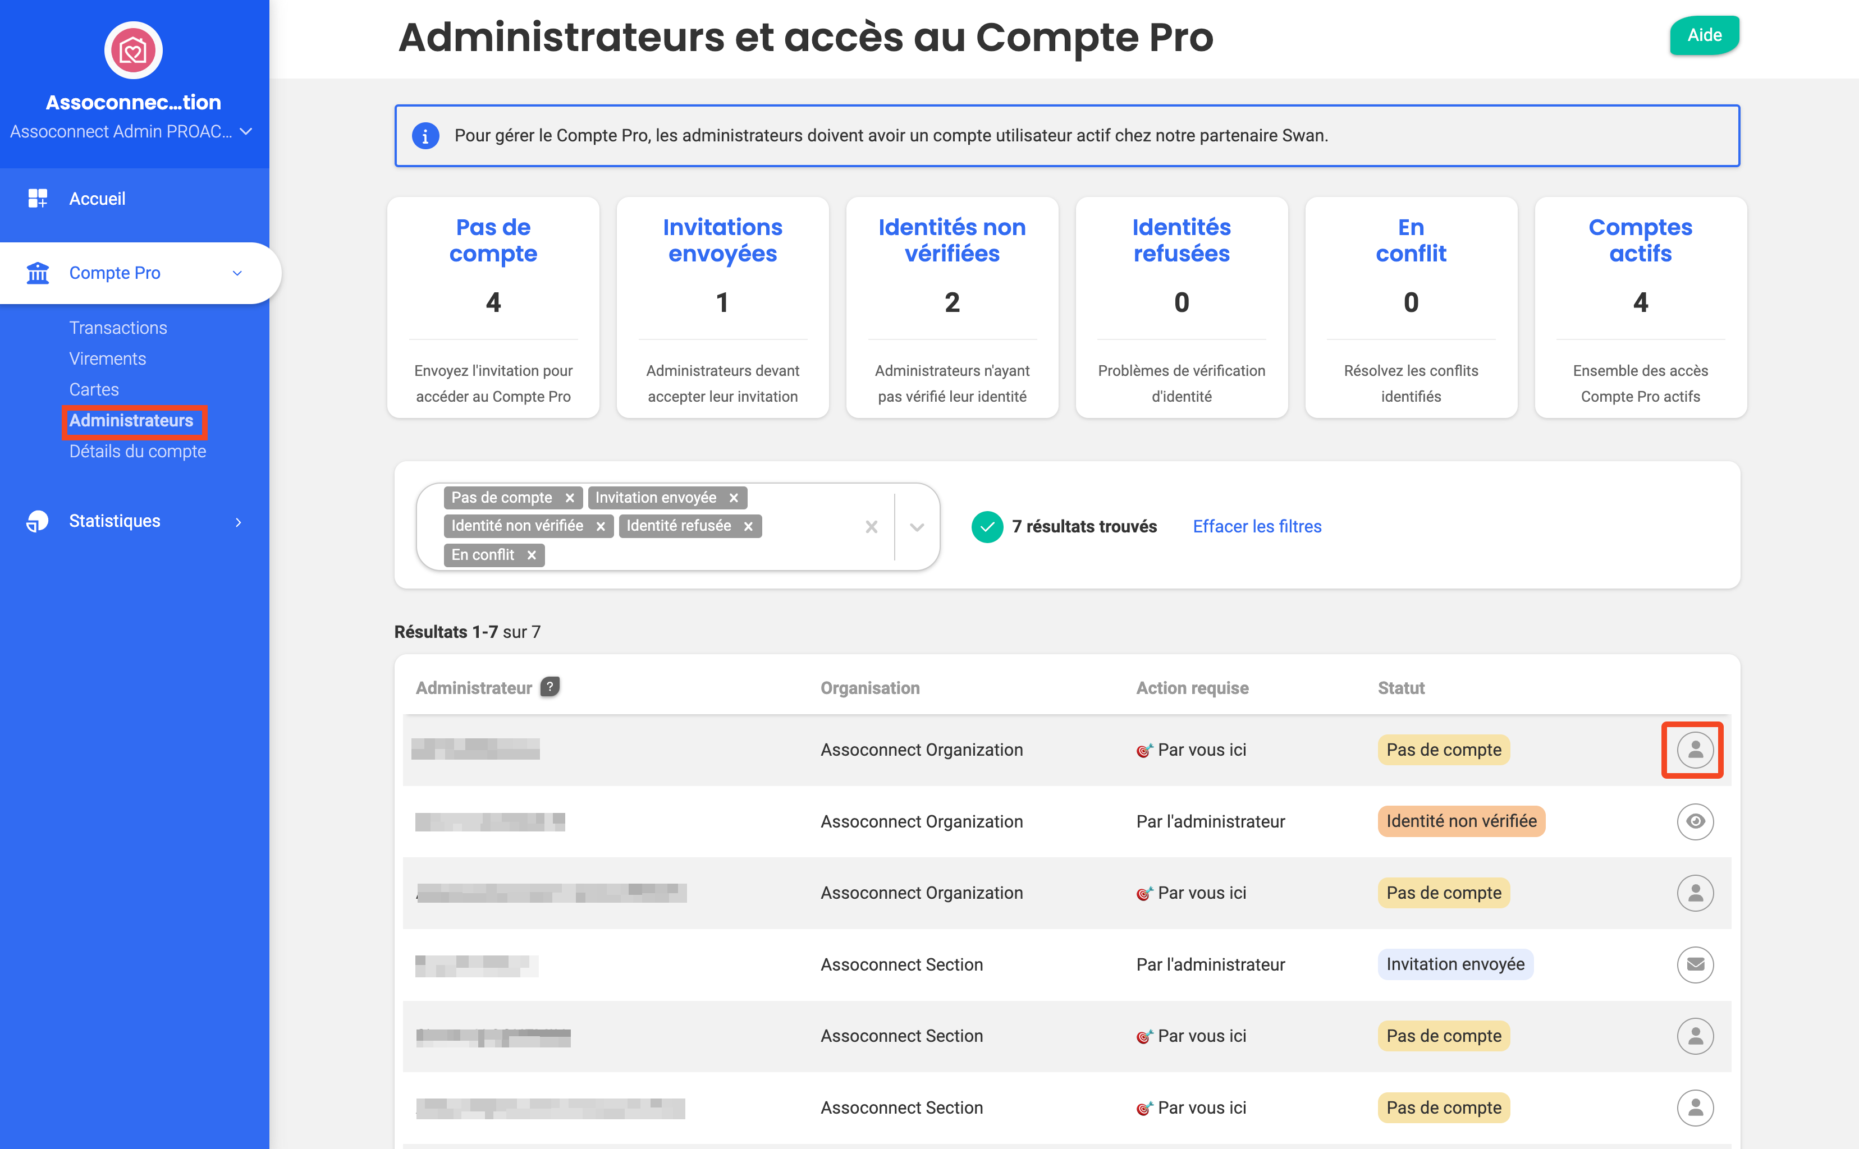This screenshot has height=1149, width=1859.
Task: Click the Organisation column header
Action: pos(870,688)
